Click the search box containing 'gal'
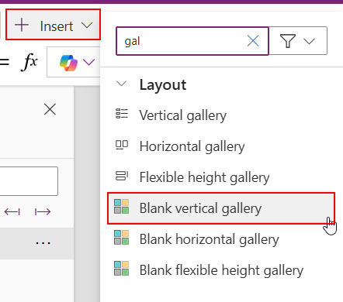This screenshot has height=302, width=343. coord(192,41)
